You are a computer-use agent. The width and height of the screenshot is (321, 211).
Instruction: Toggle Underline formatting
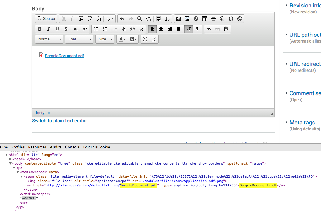click(x=57, y=29)
